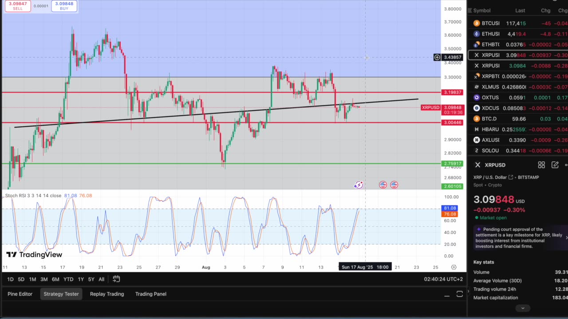
Task: Select the 1Y time range
Action: (x=81, y=279)
